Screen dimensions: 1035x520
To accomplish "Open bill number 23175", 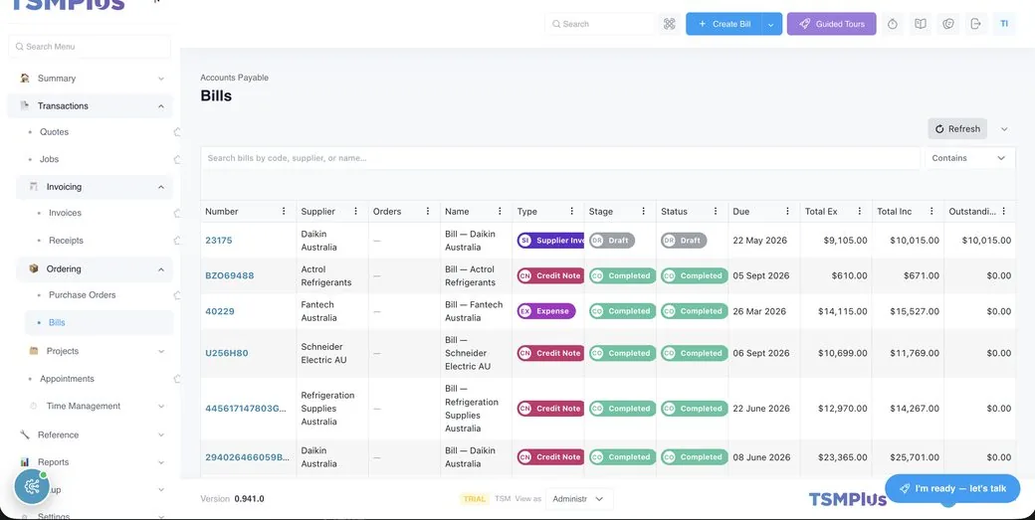I will point(219,241).
